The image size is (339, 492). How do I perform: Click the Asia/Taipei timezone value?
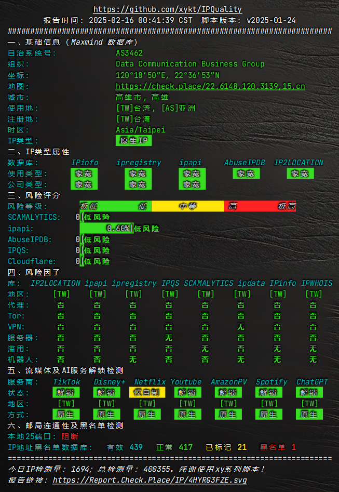click(141, 129)
